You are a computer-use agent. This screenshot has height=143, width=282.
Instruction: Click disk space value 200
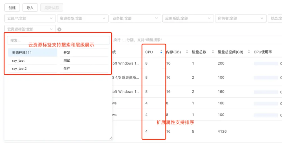pos(221,63)
